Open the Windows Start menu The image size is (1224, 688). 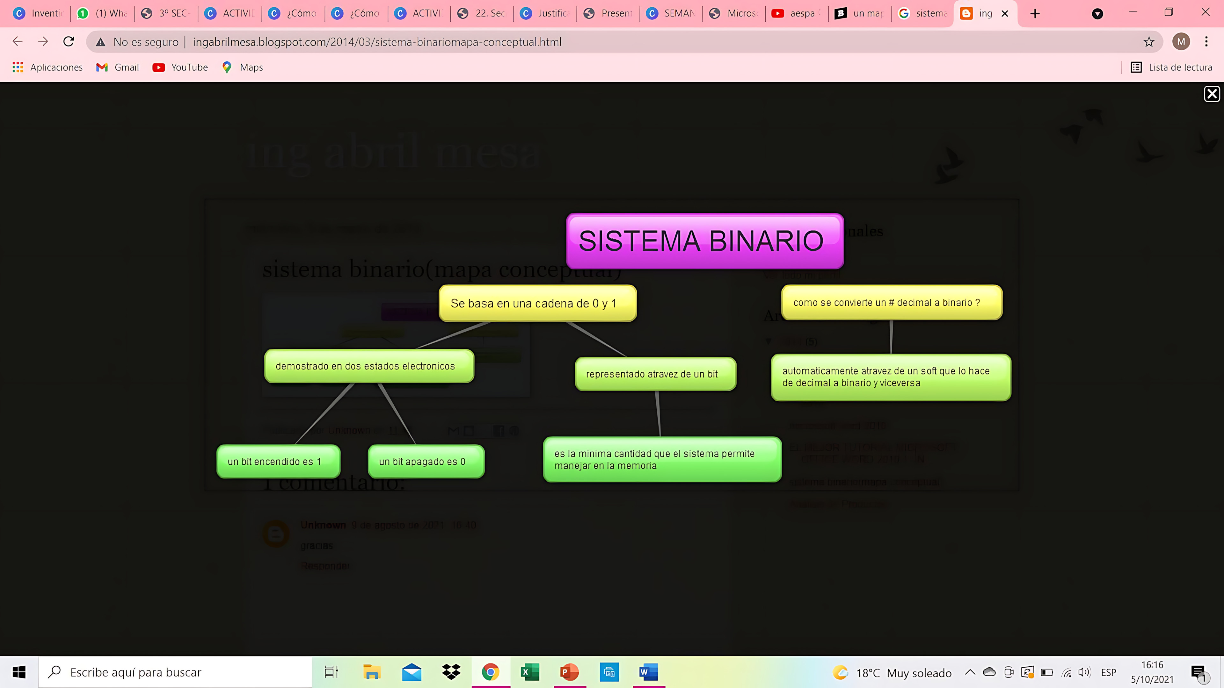19,672
